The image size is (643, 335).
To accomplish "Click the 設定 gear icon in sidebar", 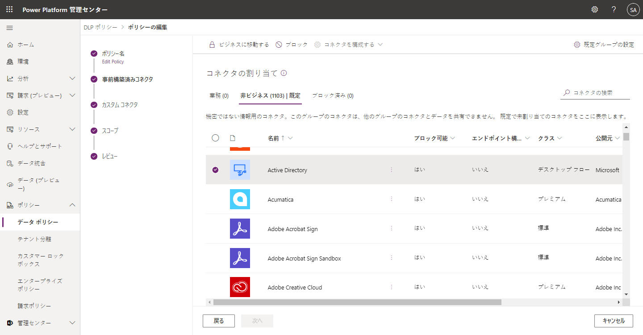I will 10,112.
